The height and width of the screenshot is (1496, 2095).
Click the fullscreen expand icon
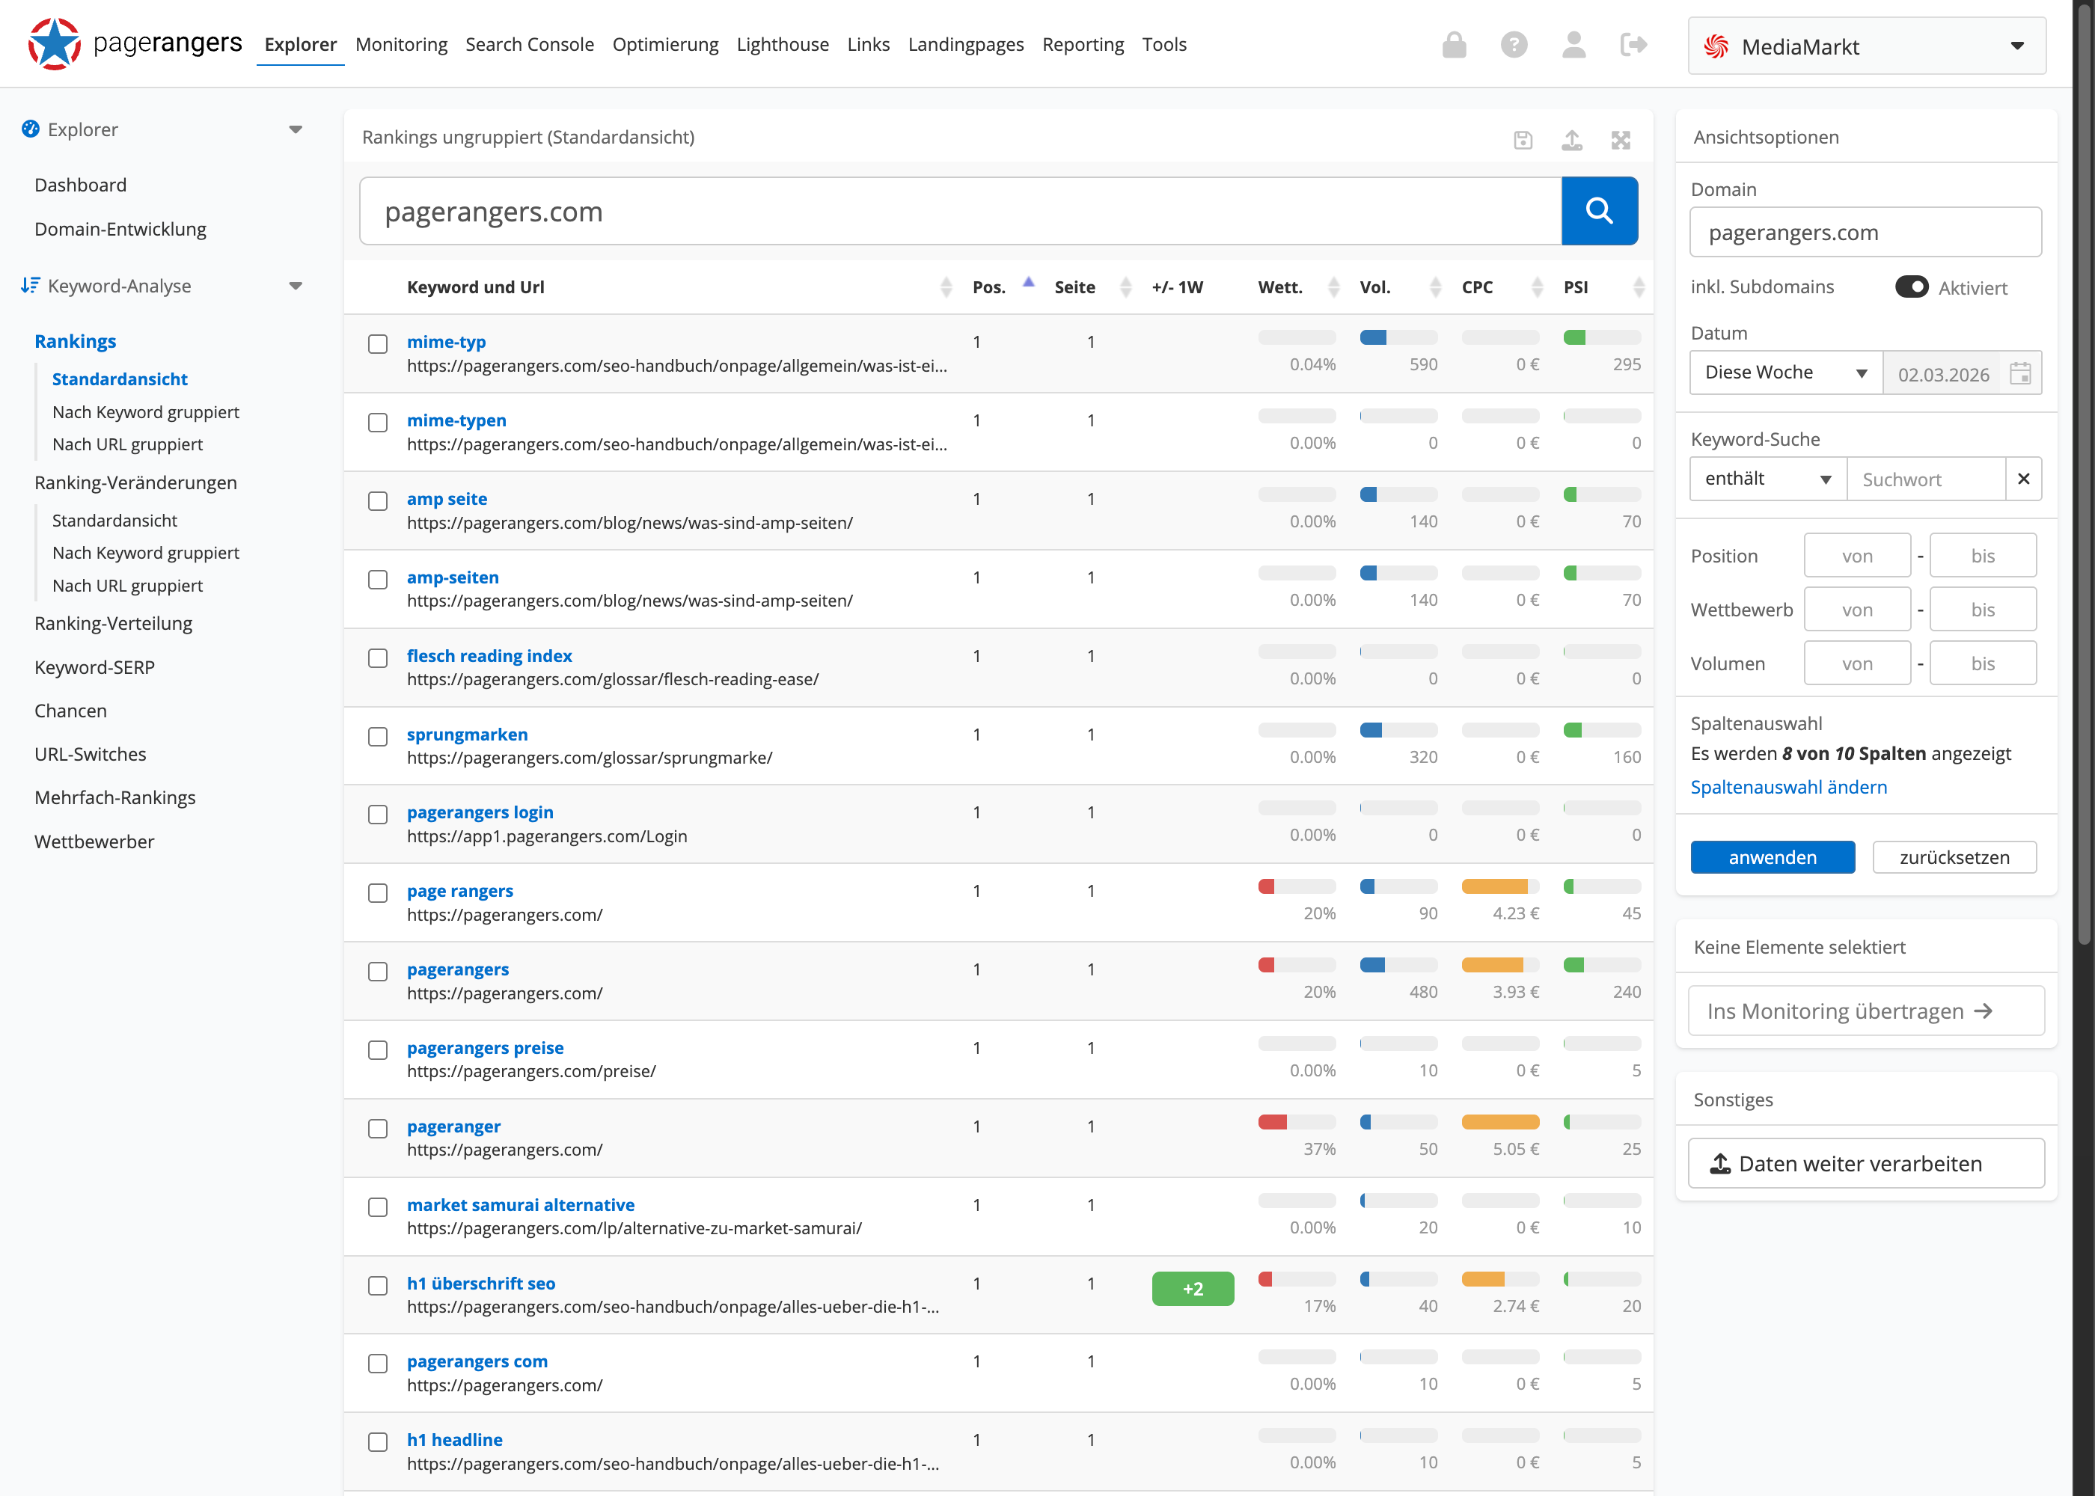click(1621, 140)
